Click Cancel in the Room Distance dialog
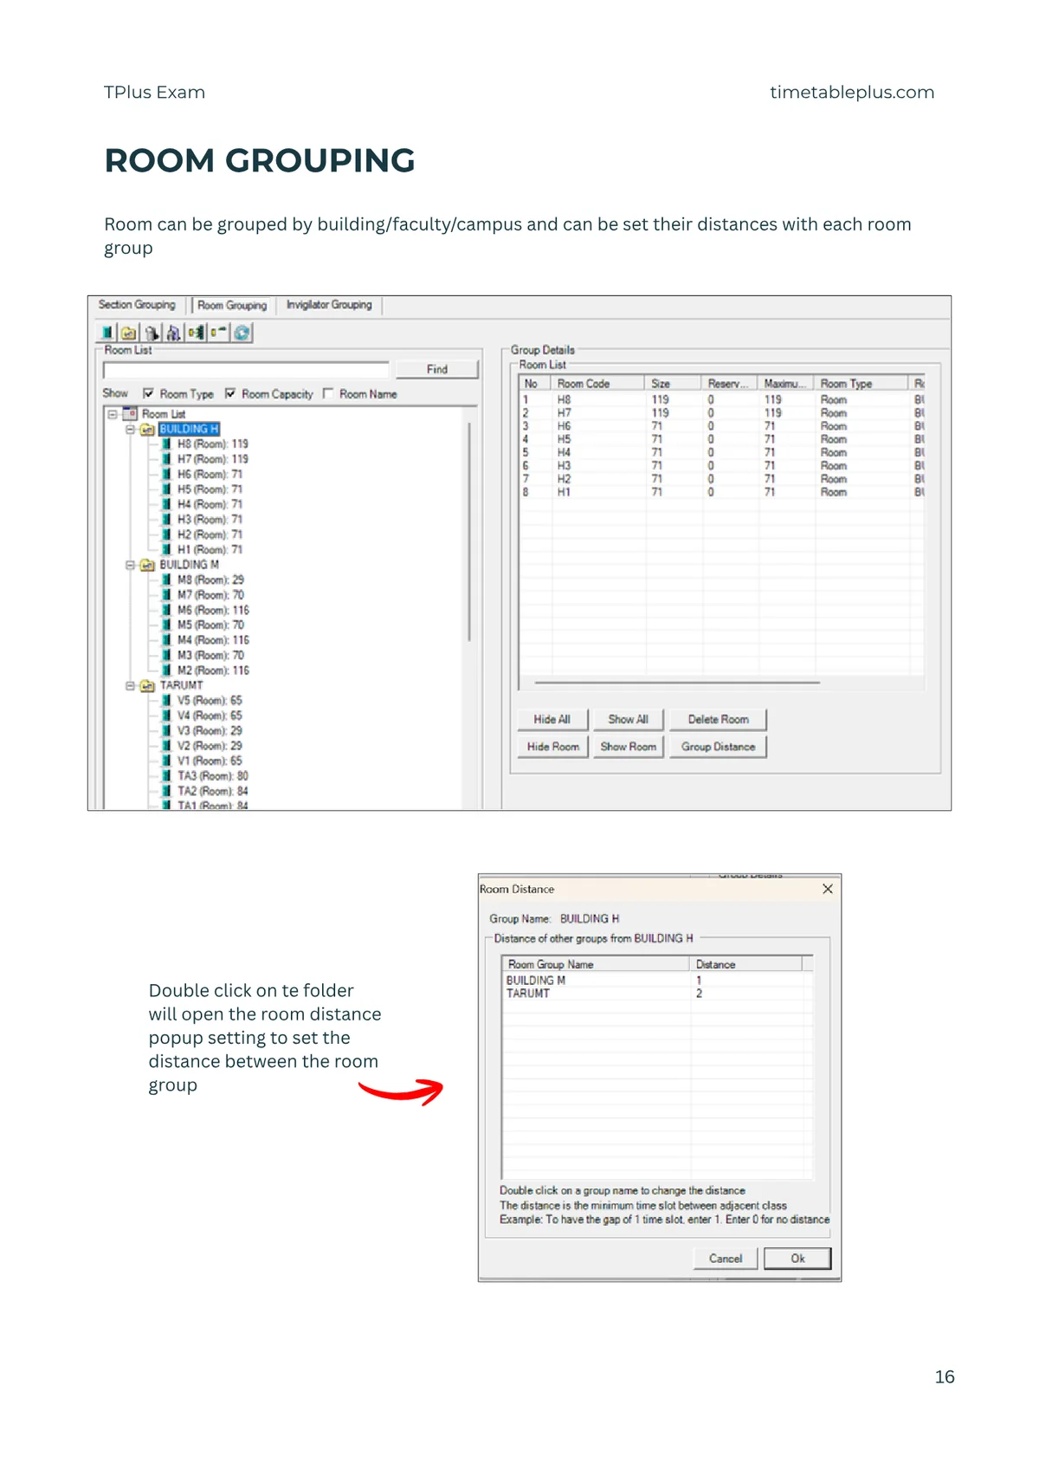Viewport: 1039px width, 1470px height. pyautogui.click(x=726, y=1259)
